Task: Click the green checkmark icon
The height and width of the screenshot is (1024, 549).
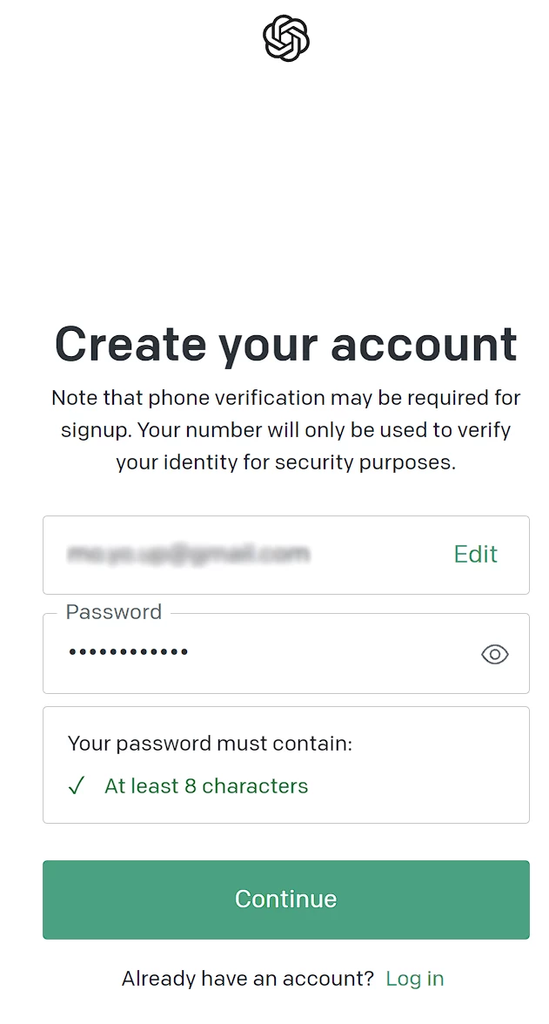Action: (77, 785)
